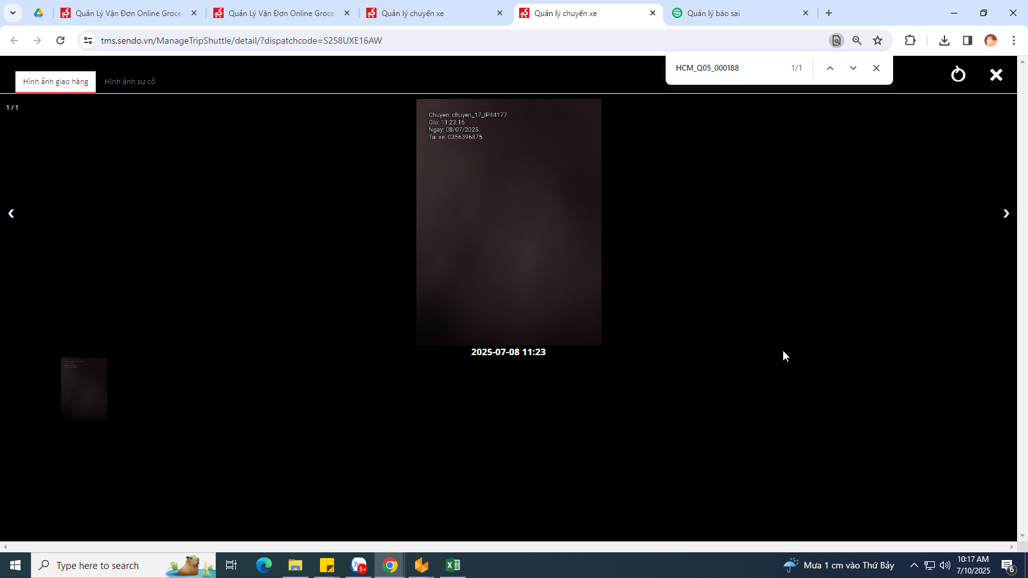This screenshot has height=578, width=1028.
Task: Open File Explorer from taskbar
Action: [295, 565]
